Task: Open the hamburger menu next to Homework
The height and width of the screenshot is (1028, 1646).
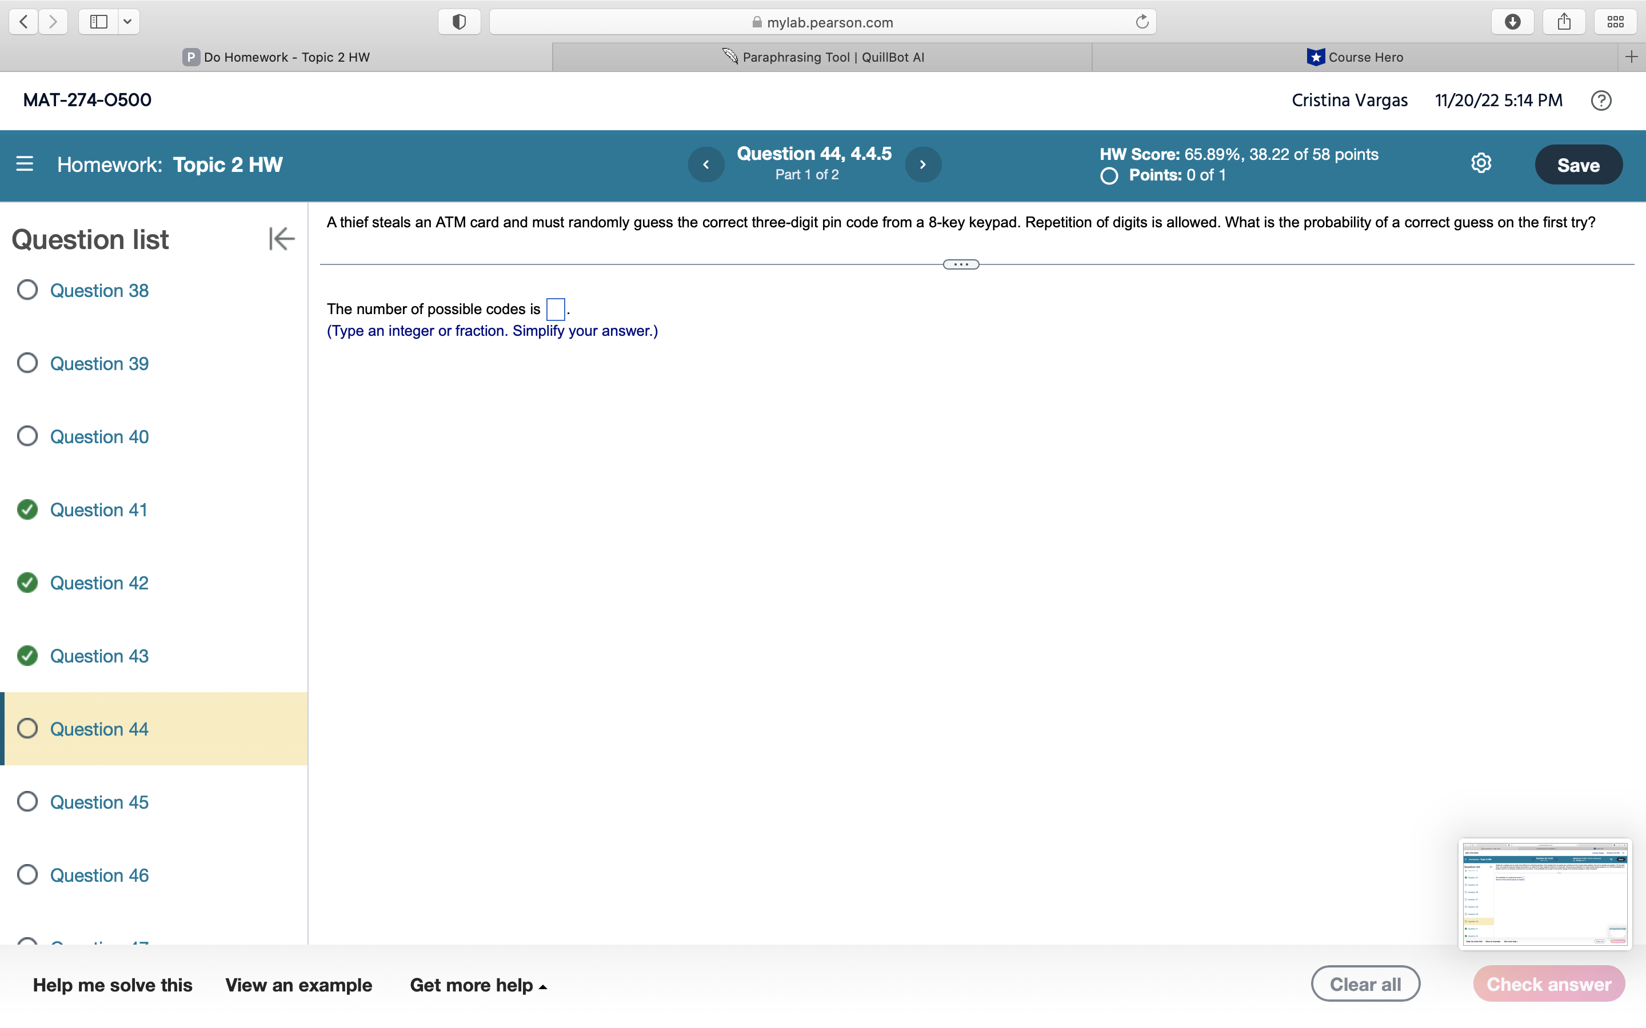Action: pyautogui.click(x=25, y=164)
